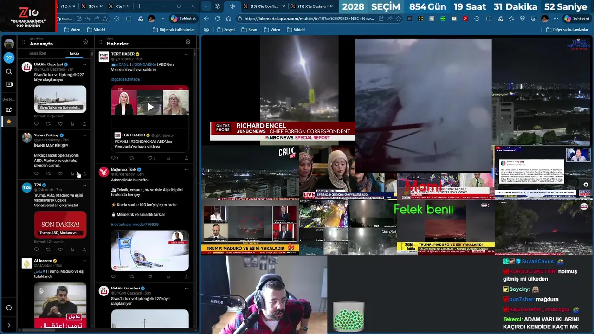Like the TGRT HABER post
This screenshot has width=594, height=334.
pyautogui.click(x=150, y=158)
